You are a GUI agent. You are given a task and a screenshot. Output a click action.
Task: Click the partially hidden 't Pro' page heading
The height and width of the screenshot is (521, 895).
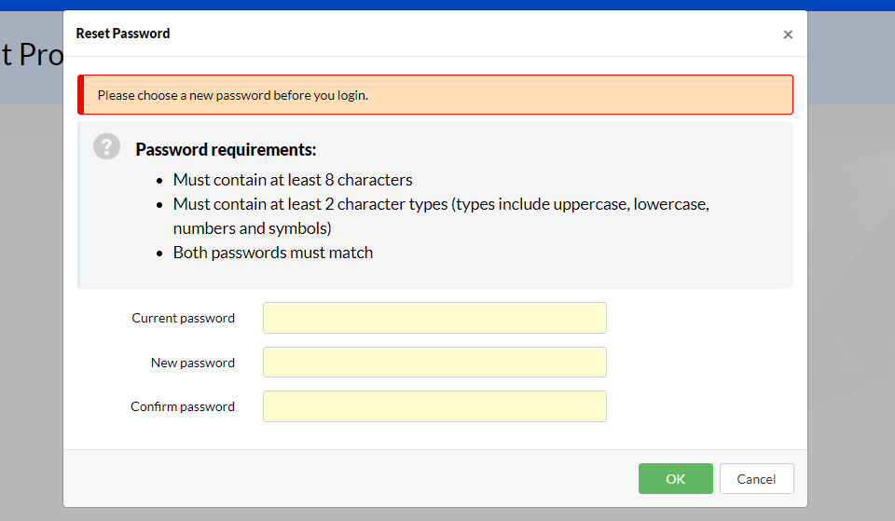(x=32, y=55)
